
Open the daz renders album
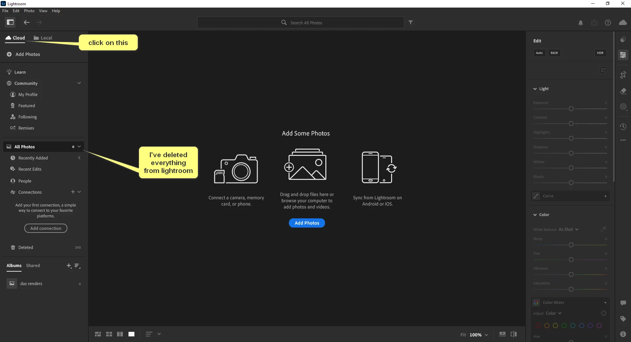[x=43, y=283]
